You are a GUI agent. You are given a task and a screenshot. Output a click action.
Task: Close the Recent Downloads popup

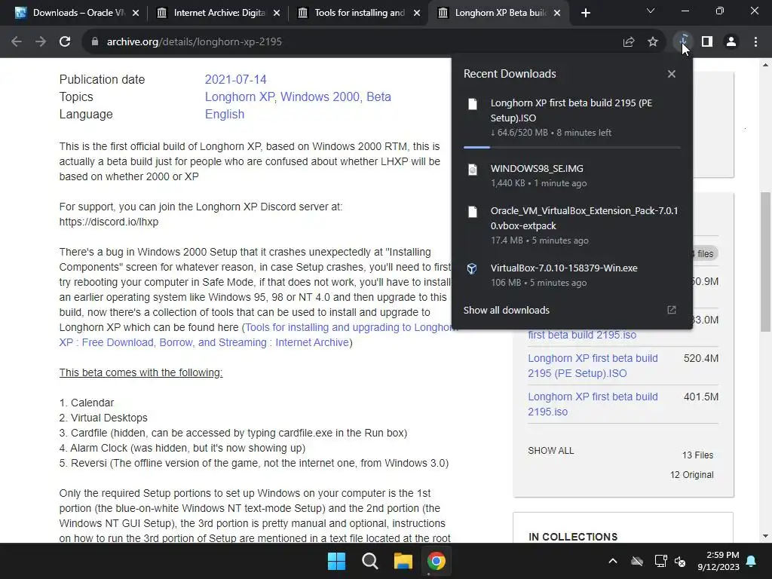point(672,74)
